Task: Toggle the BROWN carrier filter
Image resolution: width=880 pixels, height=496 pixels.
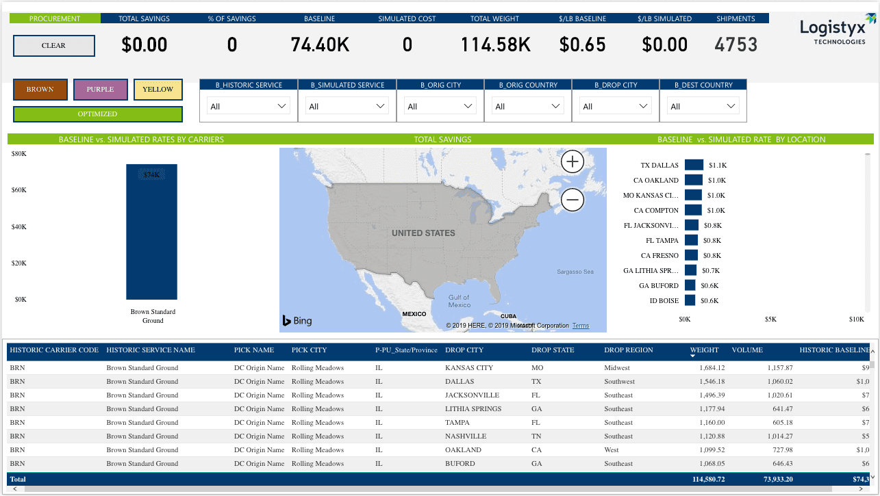Action: click(x=40, y=90)
